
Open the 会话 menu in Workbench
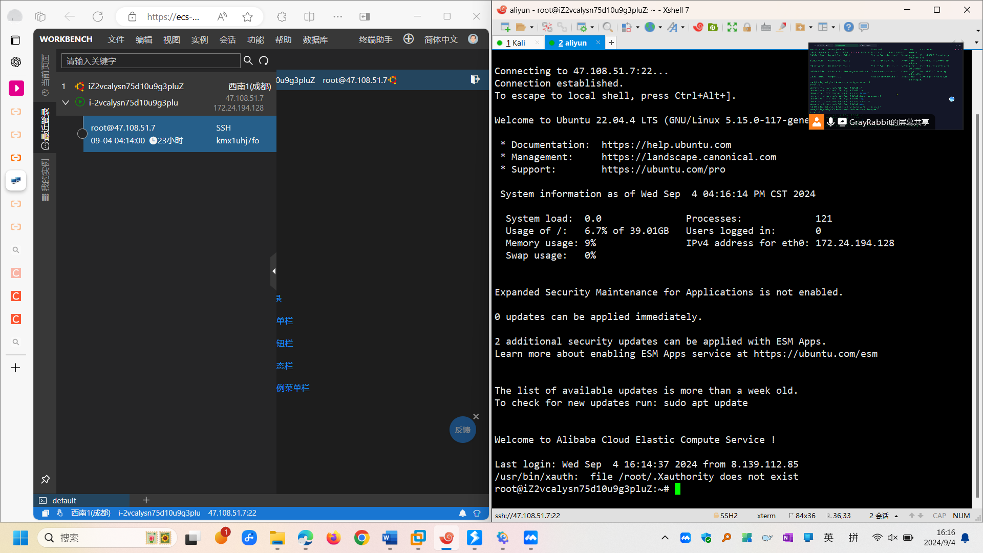tap(227, 39)
